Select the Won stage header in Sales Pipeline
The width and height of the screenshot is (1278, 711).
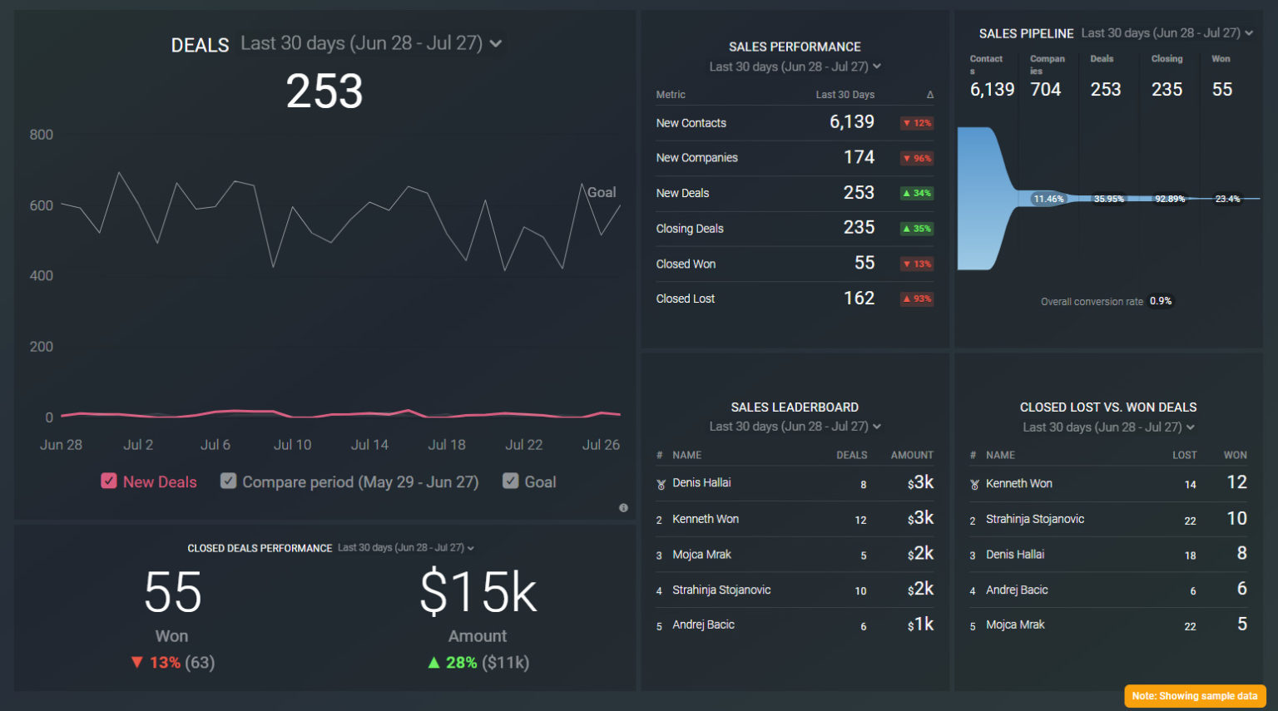tap(1220, 59)
